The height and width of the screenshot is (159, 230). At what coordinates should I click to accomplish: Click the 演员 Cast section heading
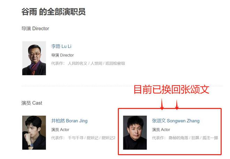[x=32, y=103]
